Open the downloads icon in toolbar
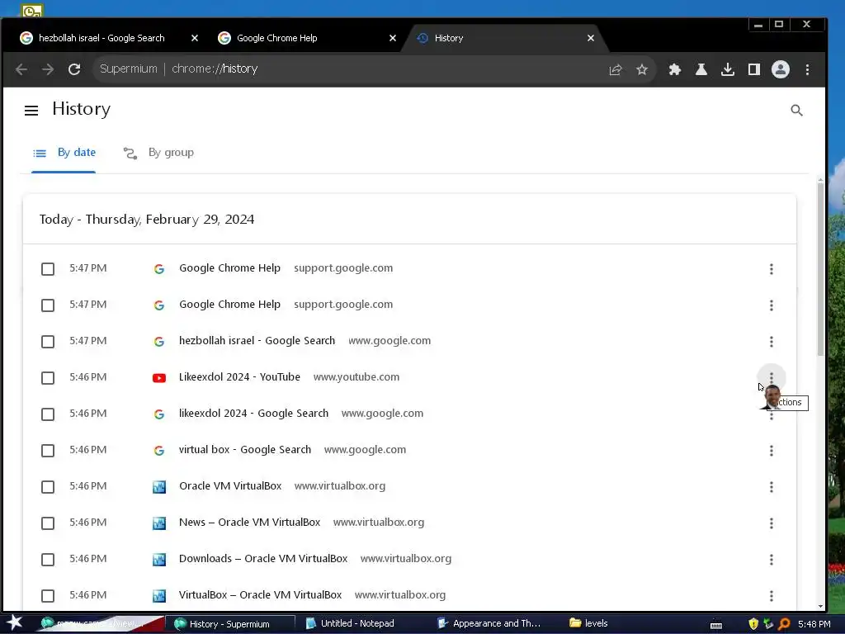This screenshot has height=634, width=845. [x=728, y=69]
